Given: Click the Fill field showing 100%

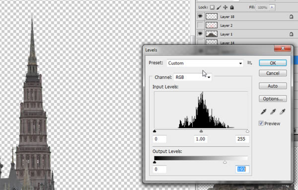Looking at the screenshot, I should pos(263,7).
